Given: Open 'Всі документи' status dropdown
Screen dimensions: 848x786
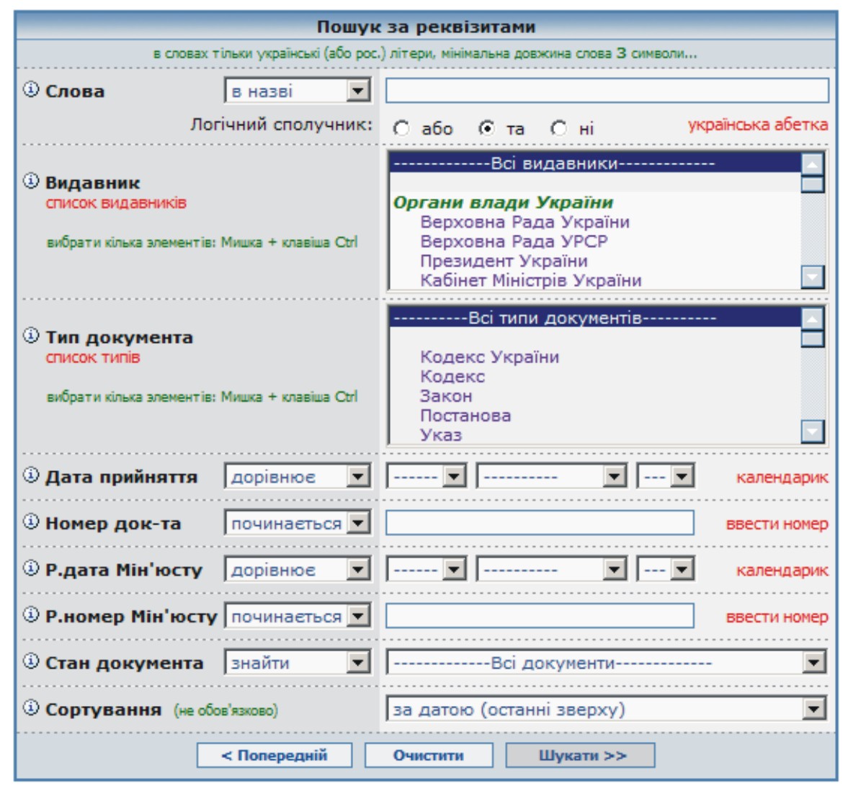Looking at the screenshot, I should (x=606, y=663).
